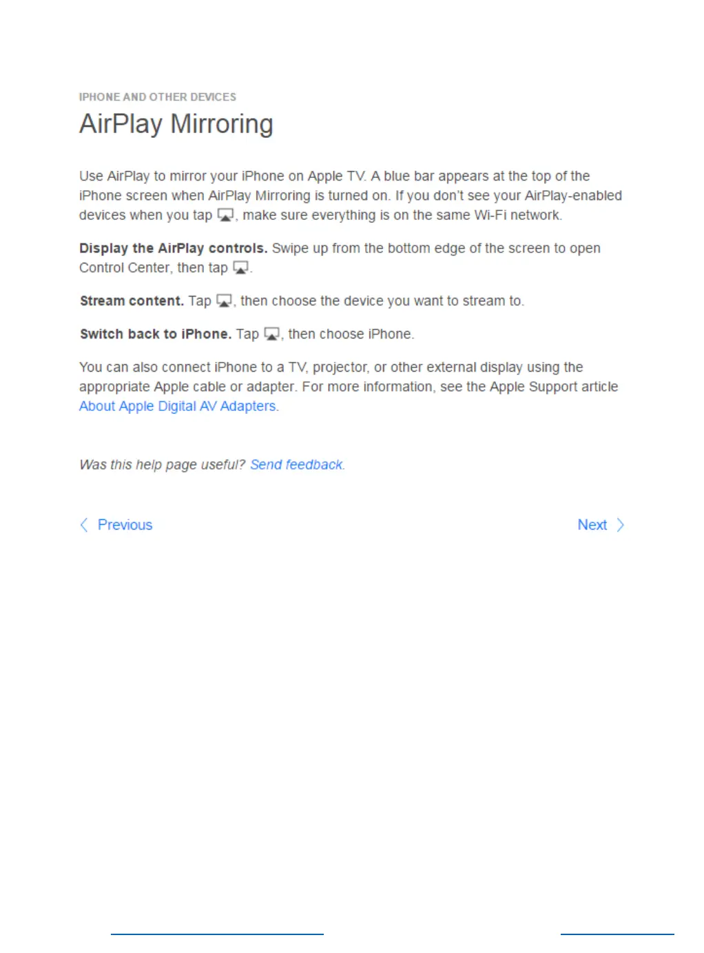Click the right chevron beside Next

click(620, 525)
